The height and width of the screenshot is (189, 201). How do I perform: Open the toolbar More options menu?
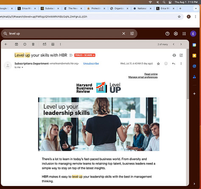coord(60,44)
